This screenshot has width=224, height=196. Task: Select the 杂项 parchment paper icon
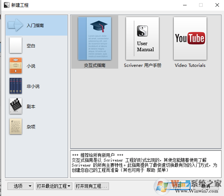coord(15,126)
